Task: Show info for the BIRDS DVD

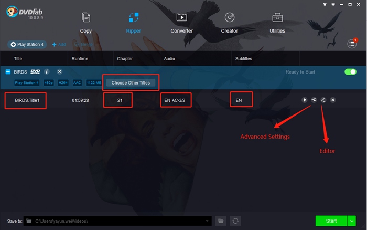Action: point(47,72)
